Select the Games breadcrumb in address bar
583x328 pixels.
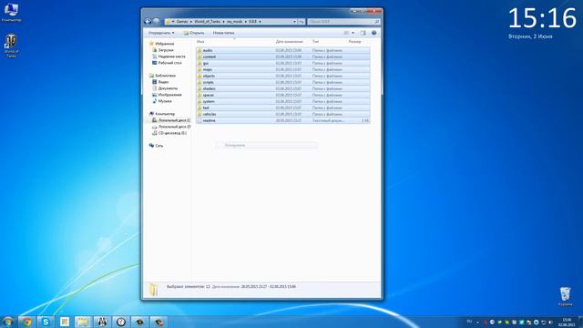click(x=182, y=22)
